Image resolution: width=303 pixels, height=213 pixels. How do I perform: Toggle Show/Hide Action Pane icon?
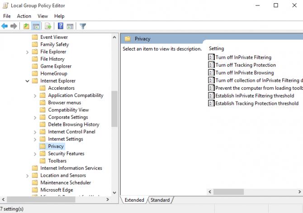70,26
